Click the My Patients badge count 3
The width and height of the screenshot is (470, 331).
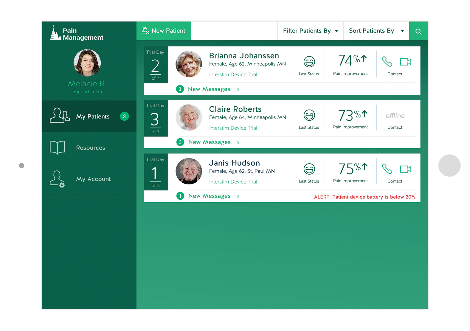124,116
